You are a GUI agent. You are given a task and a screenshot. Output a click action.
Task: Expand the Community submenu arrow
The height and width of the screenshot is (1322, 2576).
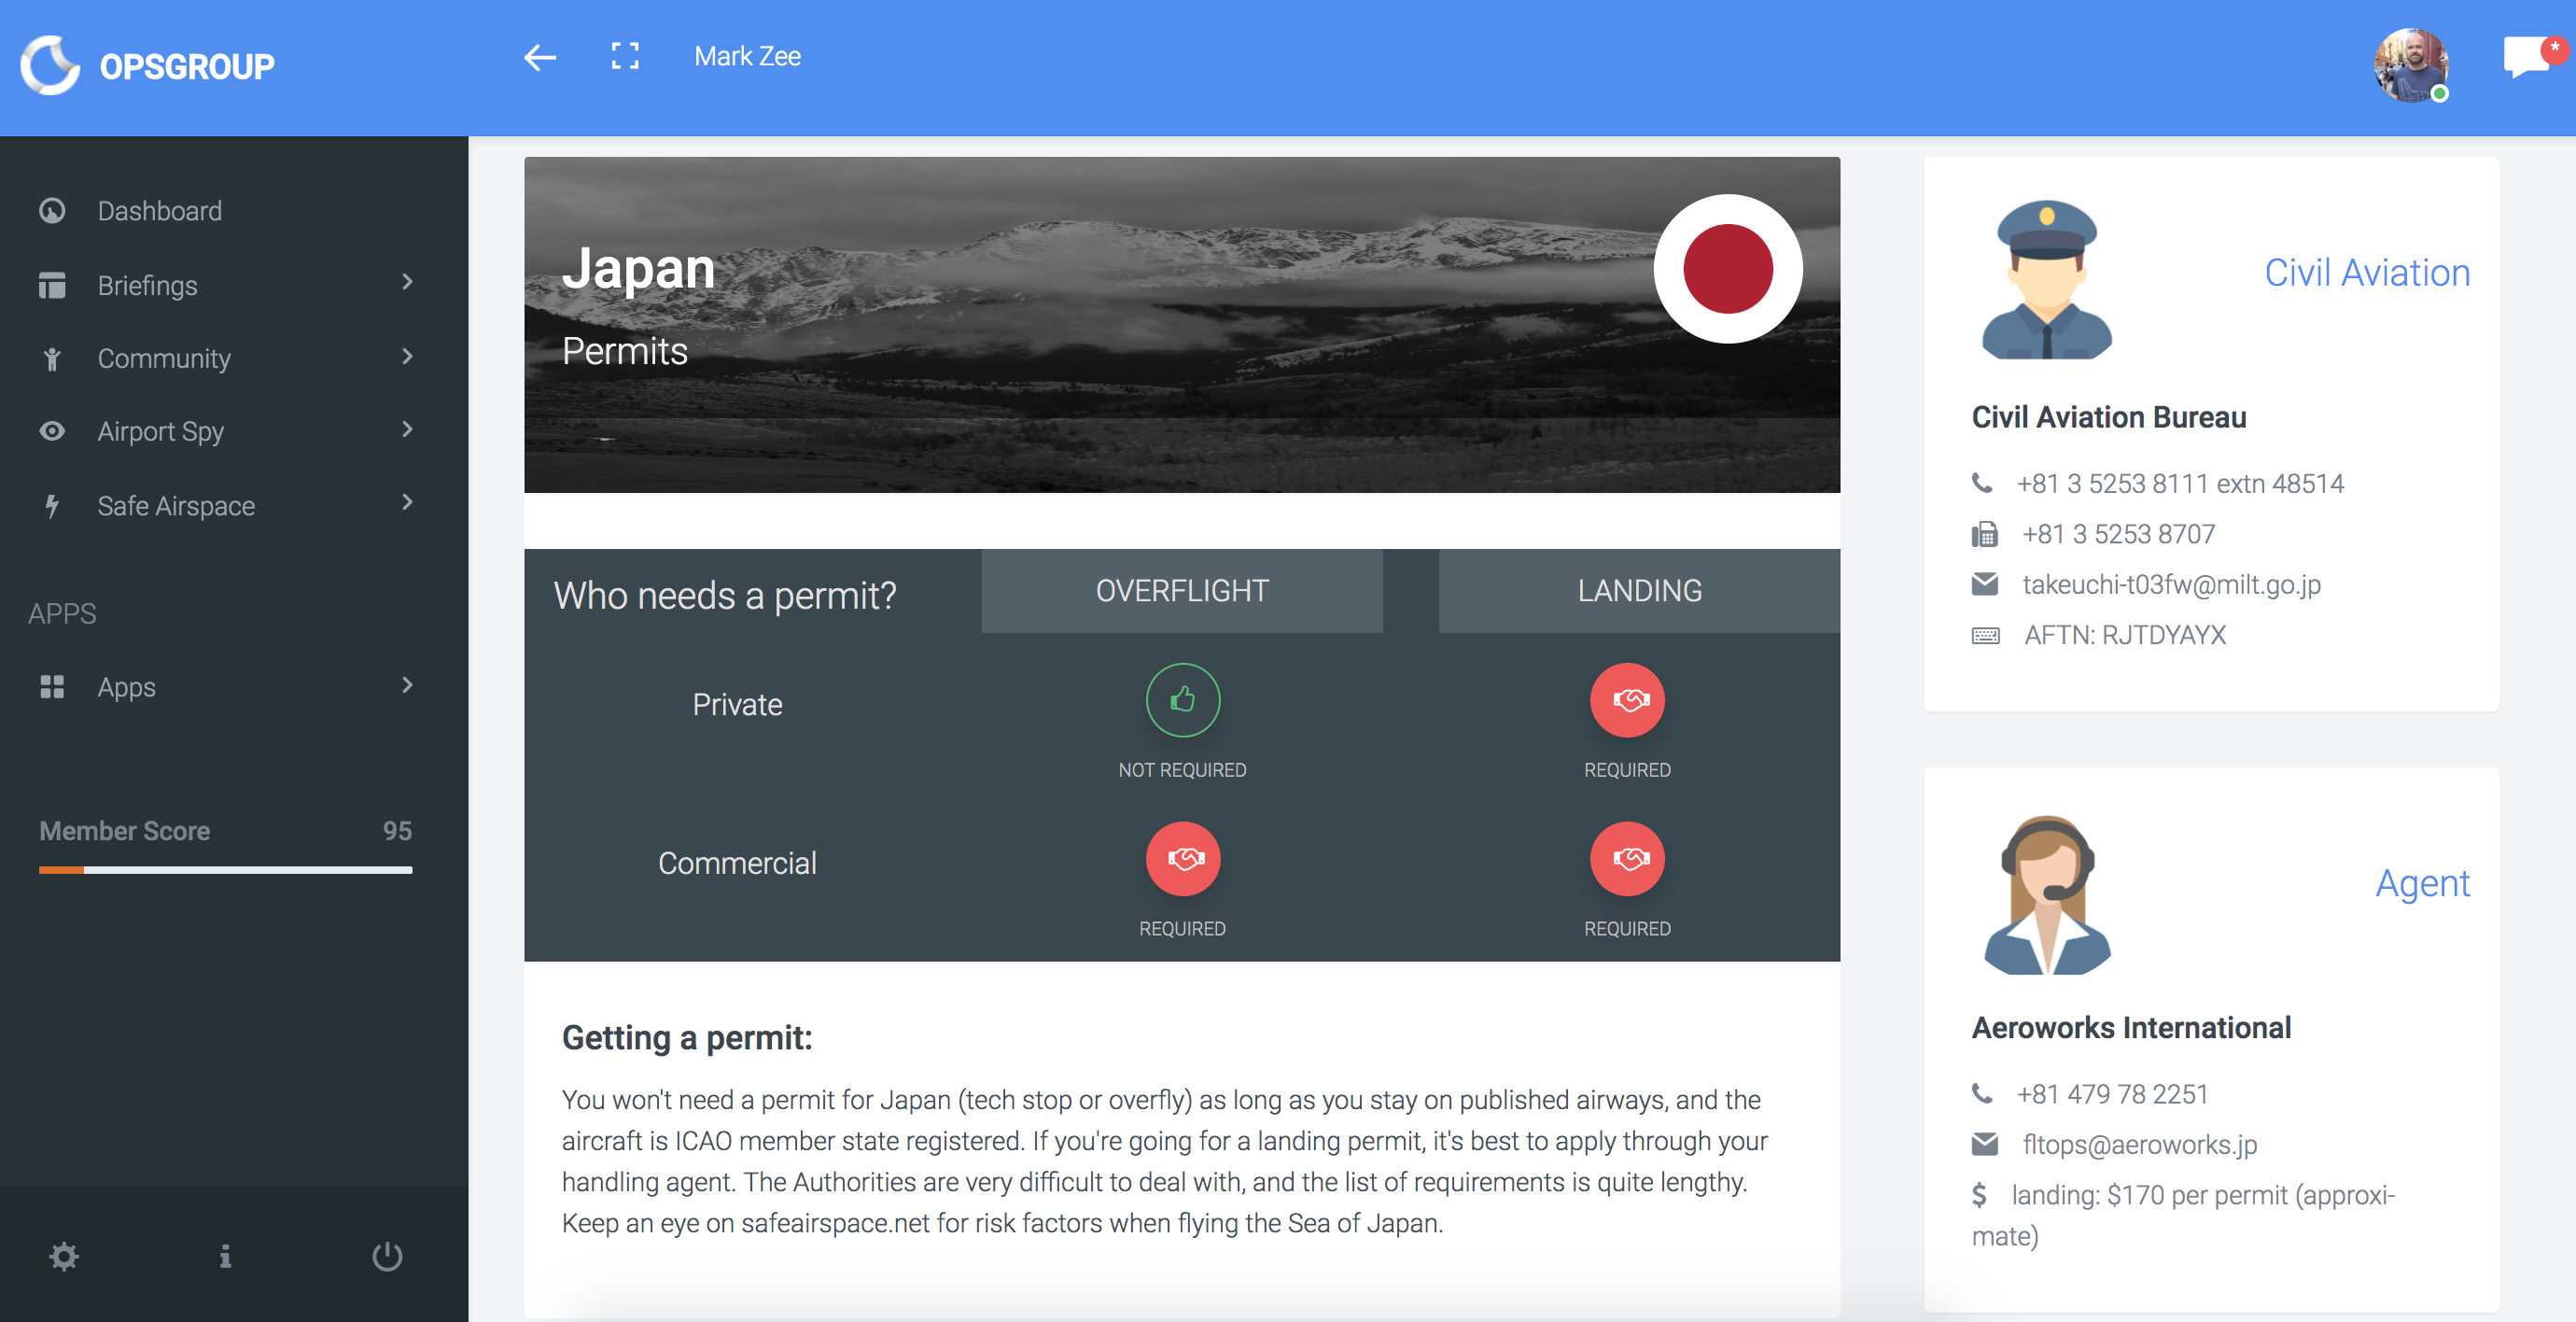pyautogui.click(x=407, y=357)
